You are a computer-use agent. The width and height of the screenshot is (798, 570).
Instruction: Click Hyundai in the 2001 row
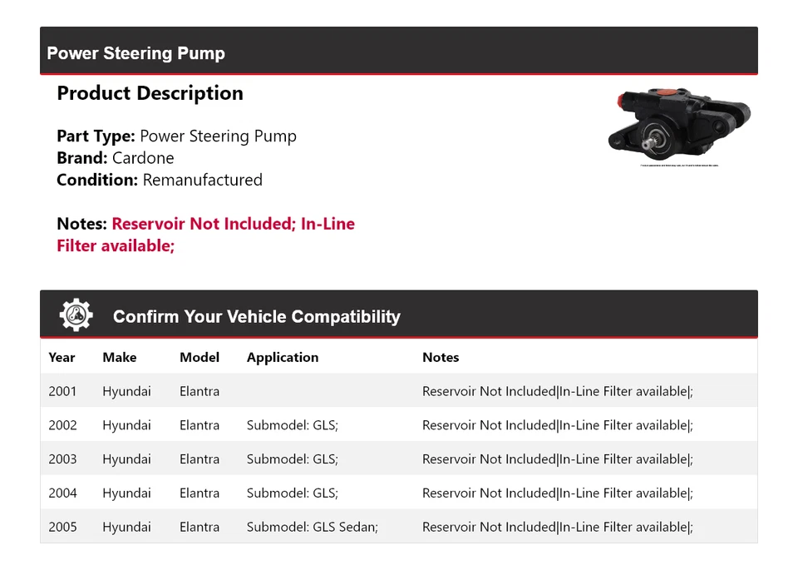coord(126,391)
